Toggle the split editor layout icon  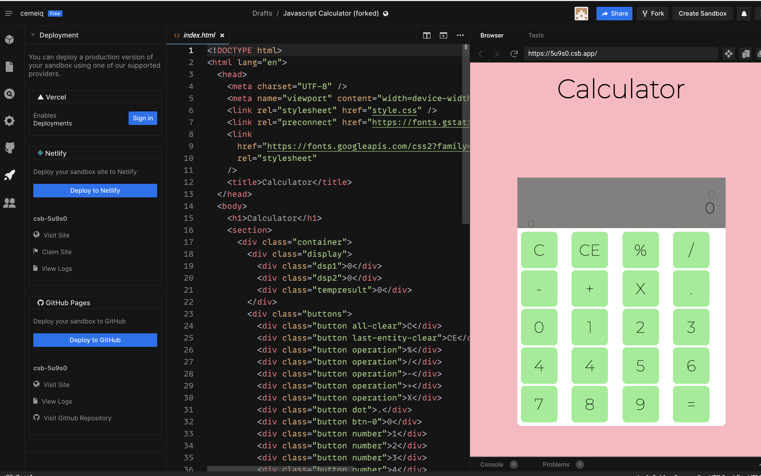click(x=427, y=35)
